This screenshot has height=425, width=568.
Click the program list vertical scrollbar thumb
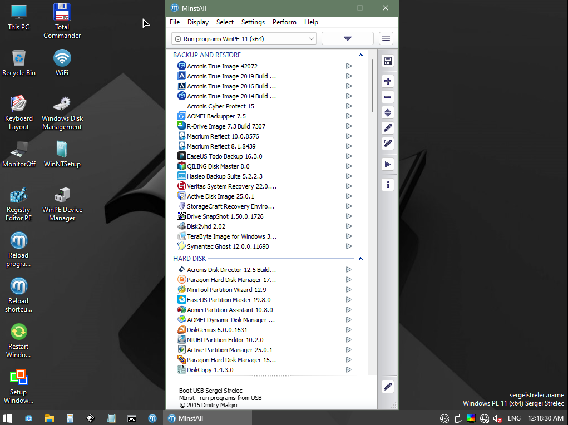pyautogui.click(x=372, y=85)
